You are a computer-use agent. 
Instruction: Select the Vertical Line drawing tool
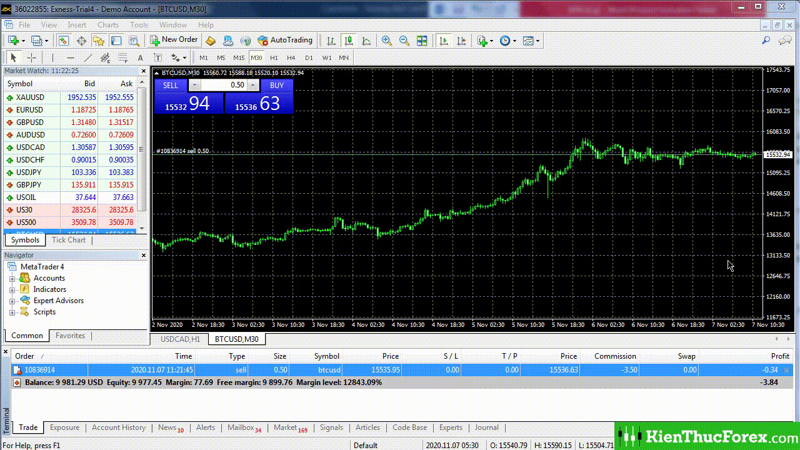53,57
